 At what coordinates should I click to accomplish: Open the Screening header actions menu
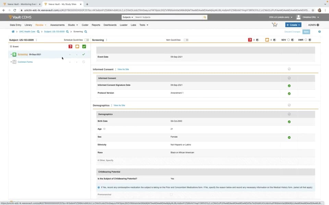click(x=107, y=40)
